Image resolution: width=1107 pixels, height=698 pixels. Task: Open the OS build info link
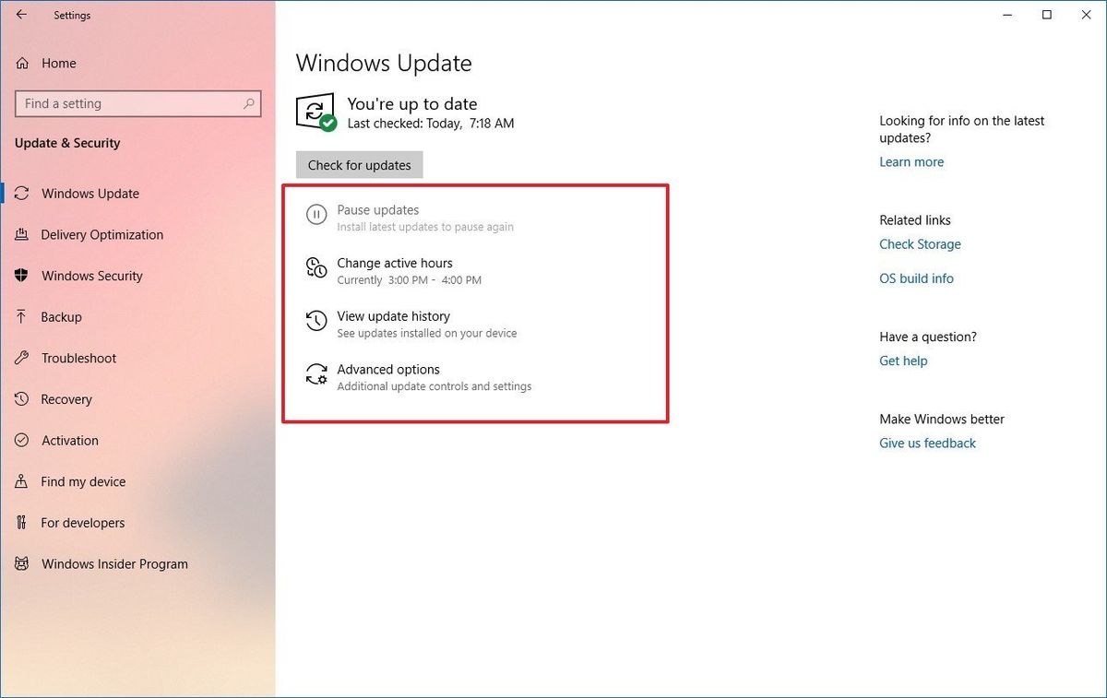[x=916, y=278]
